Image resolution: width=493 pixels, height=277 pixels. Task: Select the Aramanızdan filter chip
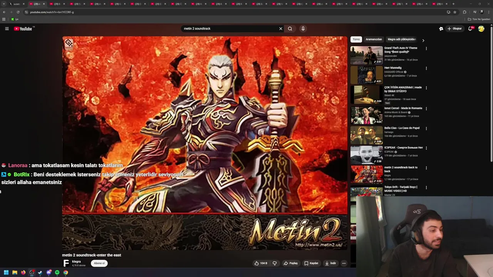point(374,39)
